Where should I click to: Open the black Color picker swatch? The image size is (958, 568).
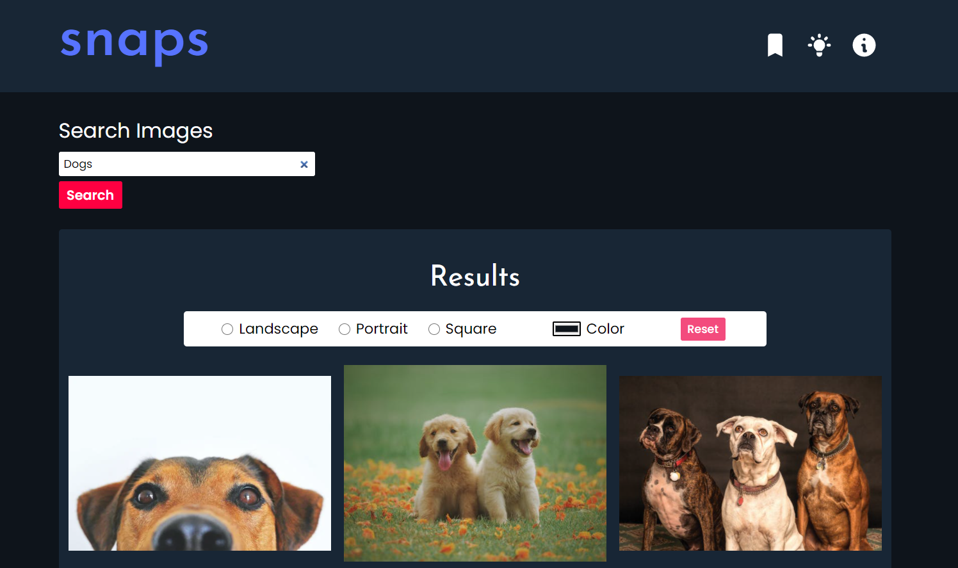(x=567, y=329)
